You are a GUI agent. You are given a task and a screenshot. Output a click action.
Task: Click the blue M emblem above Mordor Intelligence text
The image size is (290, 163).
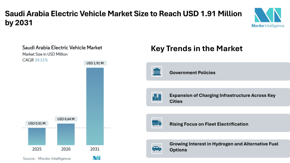pyautogui.click(x=267, y=15)
